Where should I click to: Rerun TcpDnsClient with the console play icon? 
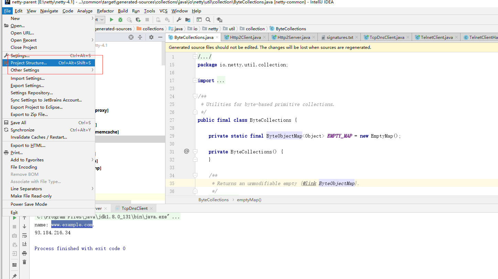[14, 218]
